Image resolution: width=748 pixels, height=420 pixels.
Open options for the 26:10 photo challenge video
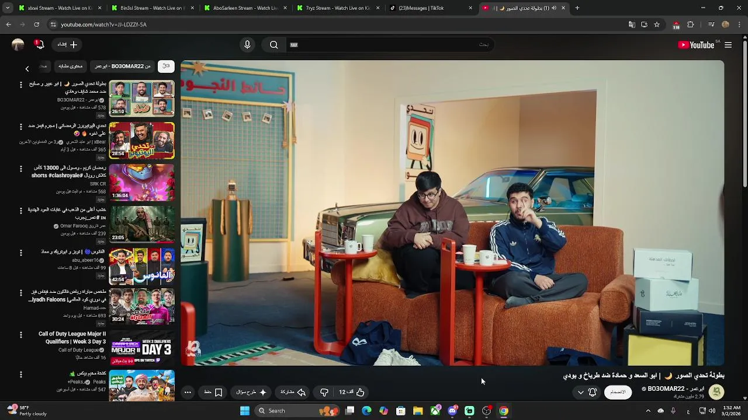point(21,85)
